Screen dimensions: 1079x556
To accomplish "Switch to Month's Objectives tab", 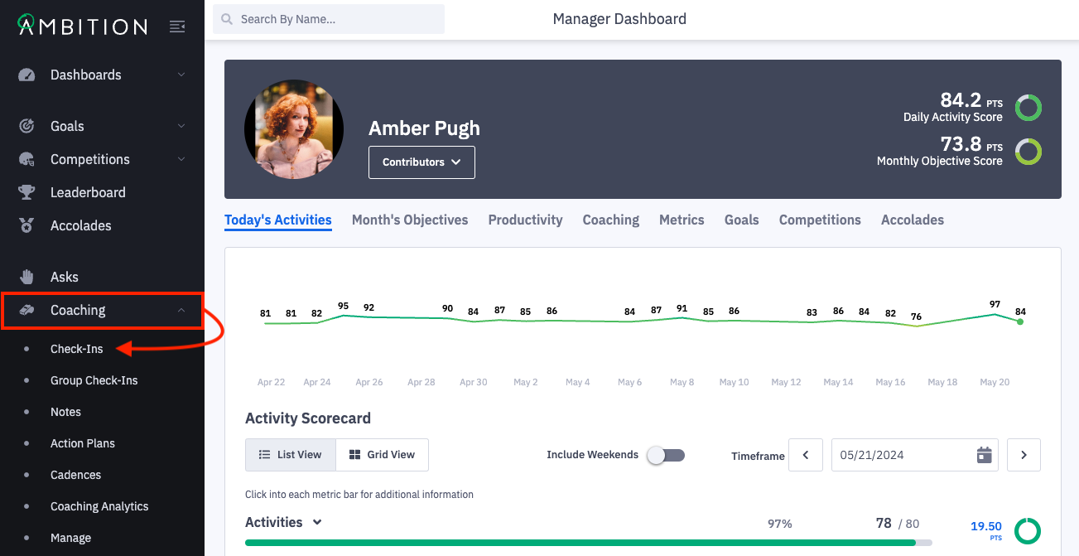I will pos(410,220).
